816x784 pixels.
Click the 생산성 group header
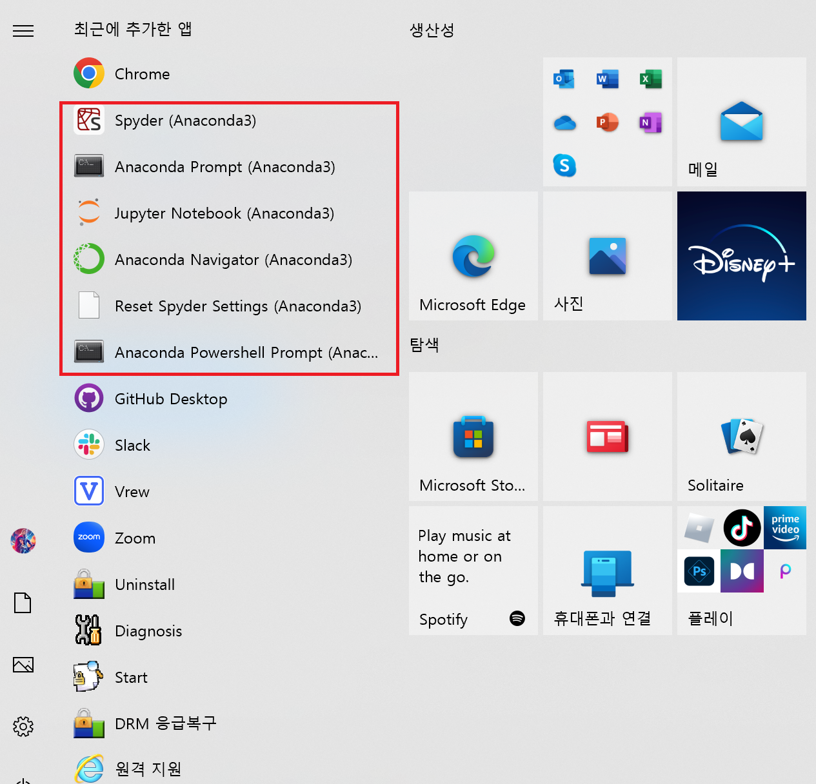coord(432,30)
